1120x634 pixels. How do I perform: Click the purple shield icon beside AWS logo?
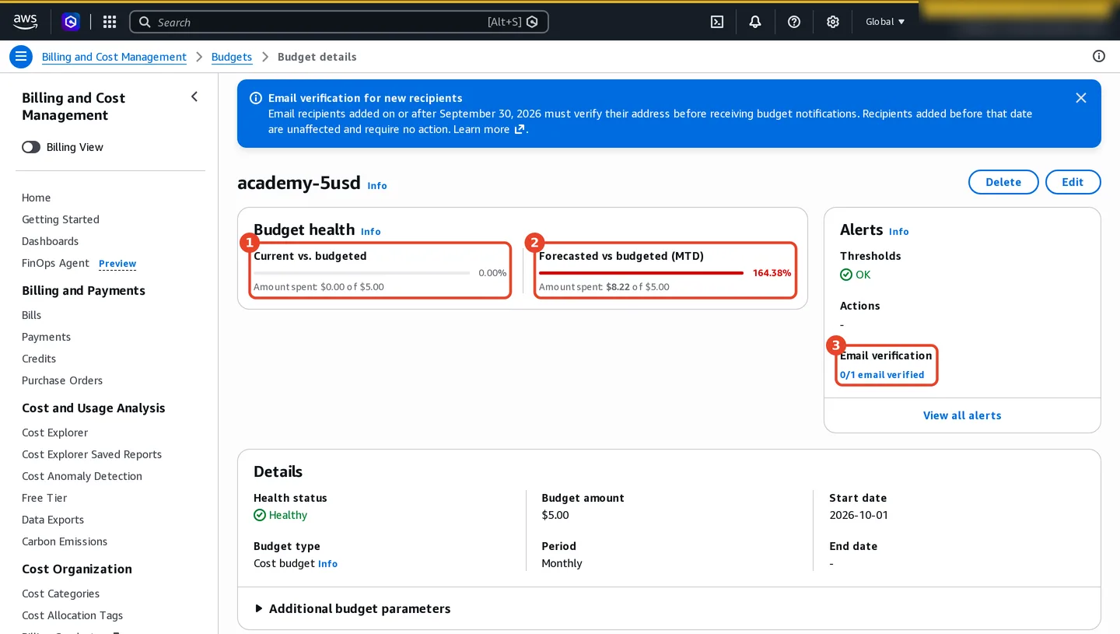71,22
